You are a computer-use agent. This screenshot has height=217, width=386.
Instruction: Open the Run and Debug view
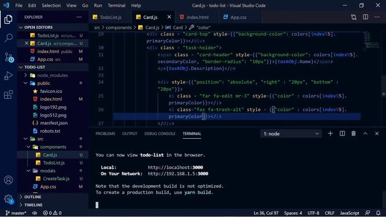point(8,75)
